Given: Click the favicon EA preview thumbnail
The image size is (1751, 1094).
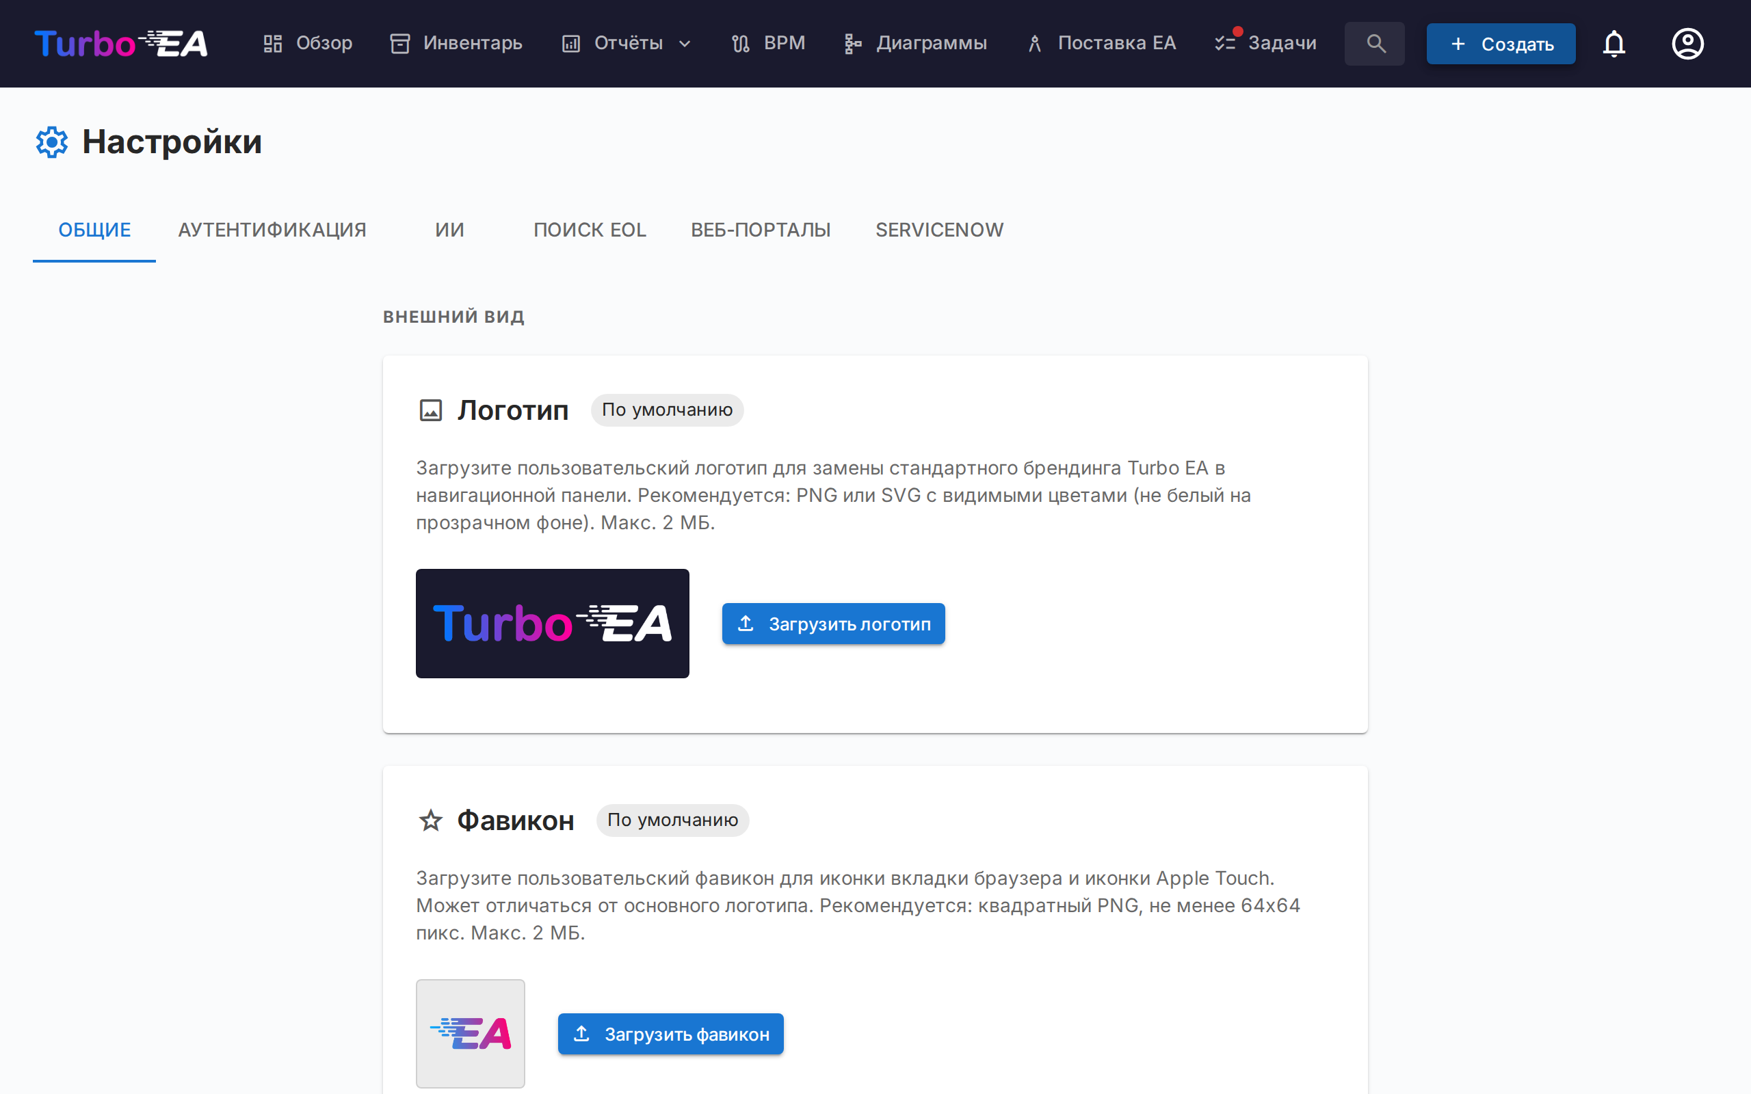Looking at the screenshot, I should point(471,1033).
